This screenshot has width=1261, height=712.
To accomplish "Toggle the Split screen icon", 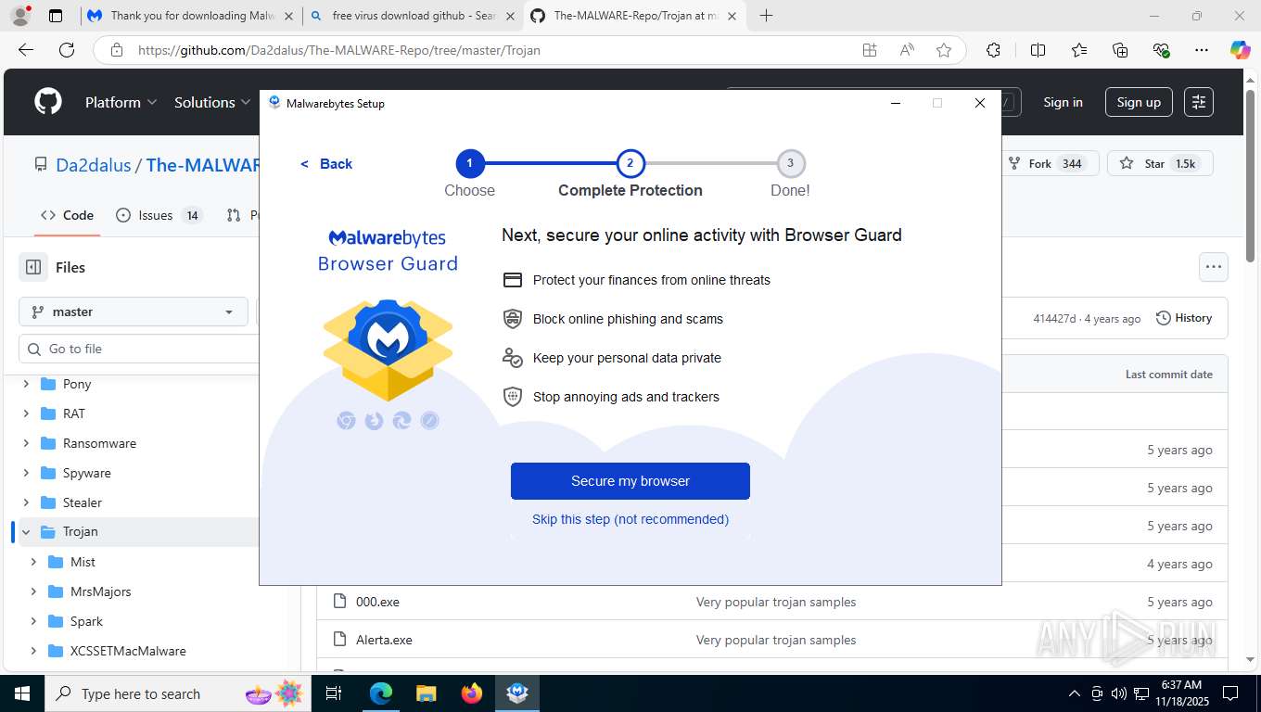I will tap(1038, 50).
